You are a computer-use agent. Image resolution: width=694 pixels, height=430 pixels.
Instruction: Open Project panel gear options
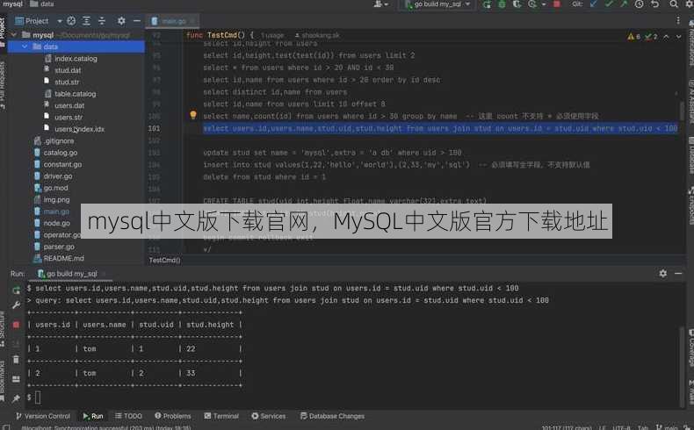[121, 21]
